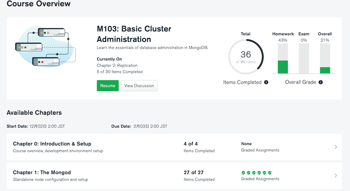Screen dimensions: 350x191
Task: Click first green graded assignment shield
Action: click(243, 173)
